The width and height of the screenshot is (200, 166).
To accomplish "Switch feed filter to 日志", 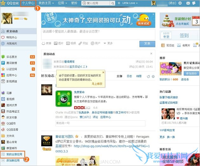I will (129, 76).
